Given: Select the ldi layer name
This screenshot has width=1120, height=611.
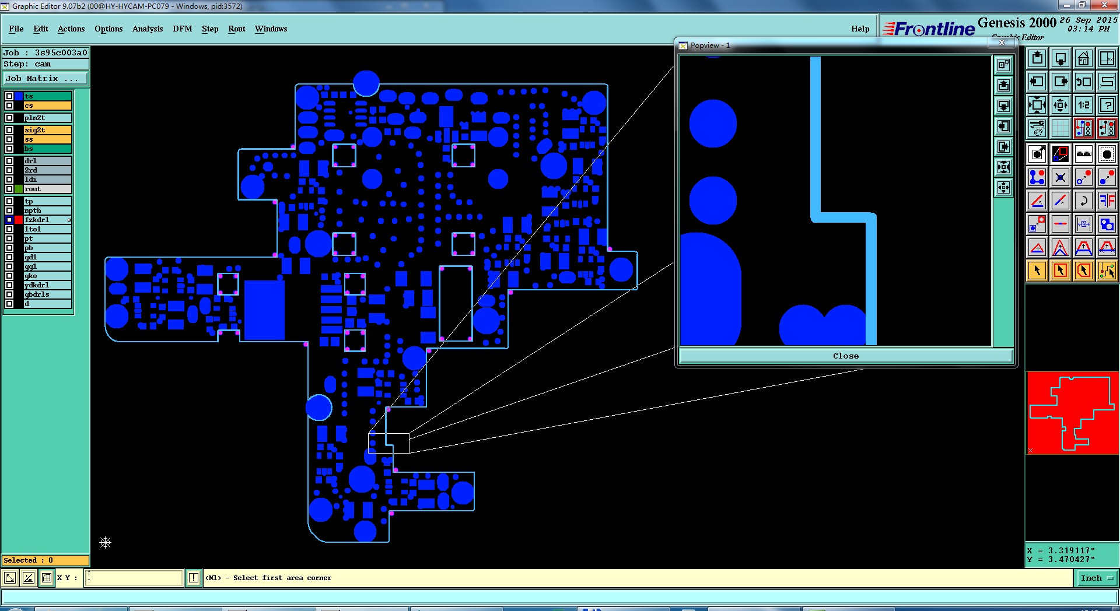Looking at the screenshot, I should pos(47,180).
